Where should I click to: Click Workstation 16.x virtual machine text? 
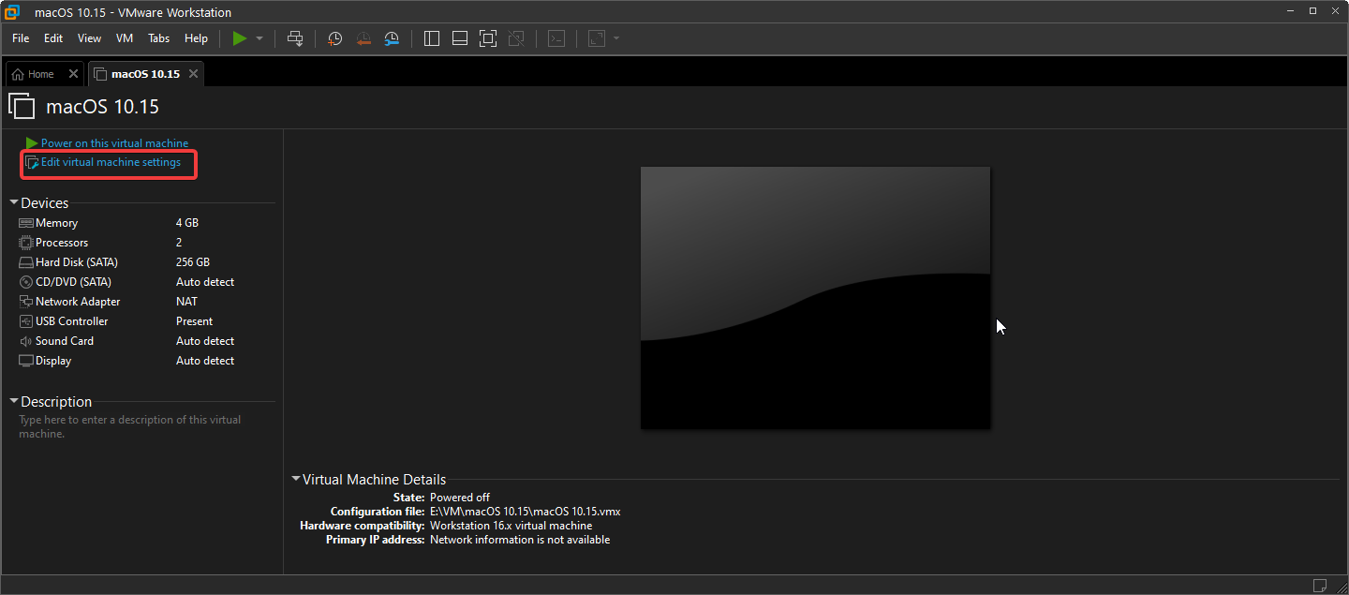(511, 526)
